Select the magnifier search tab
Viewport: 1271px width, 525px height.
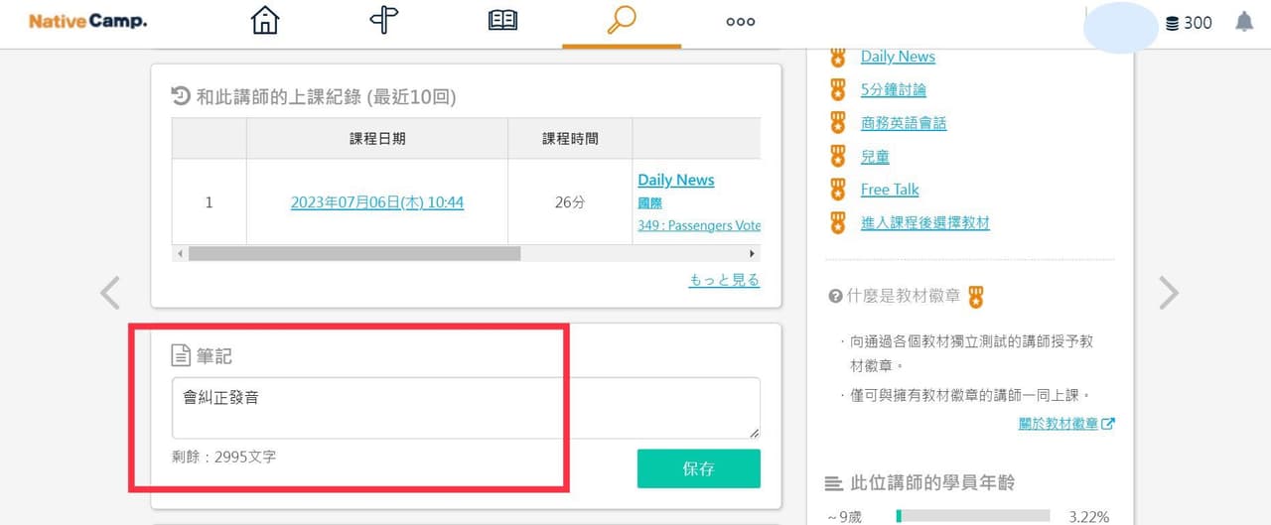(x=622, y=21)
